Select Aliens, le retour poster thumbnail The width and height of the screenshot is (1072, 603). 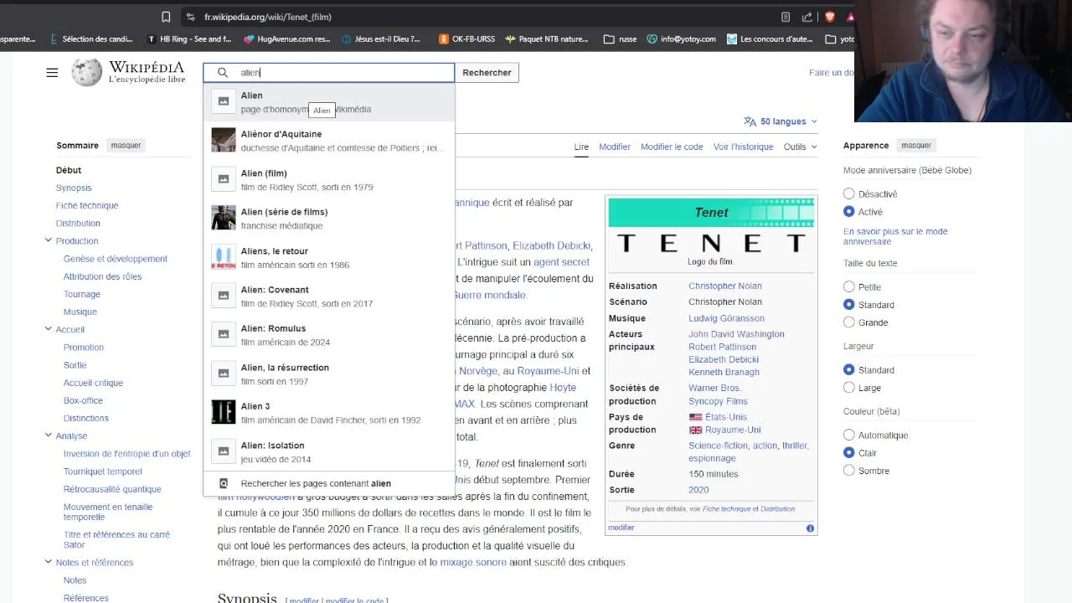(224, 257)
